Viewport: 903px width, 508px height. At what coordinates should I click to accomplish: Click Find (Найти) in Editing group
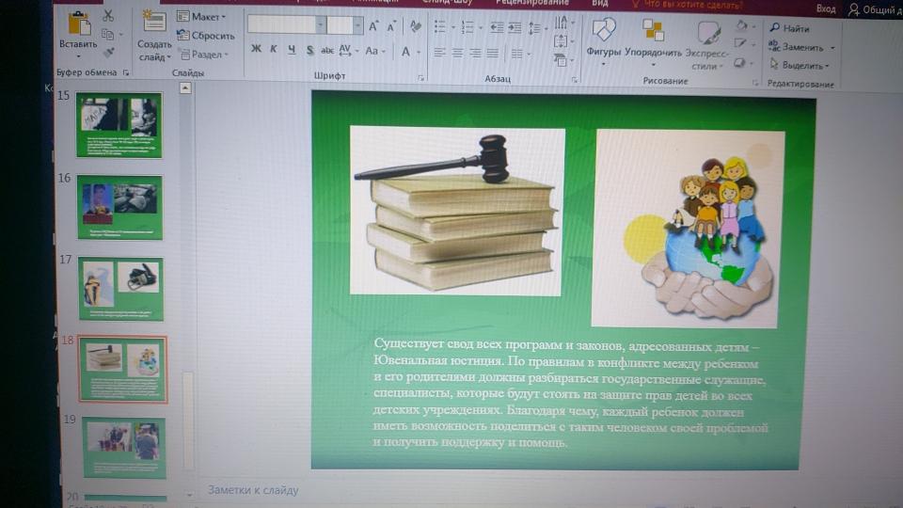(x=789, y=28)
